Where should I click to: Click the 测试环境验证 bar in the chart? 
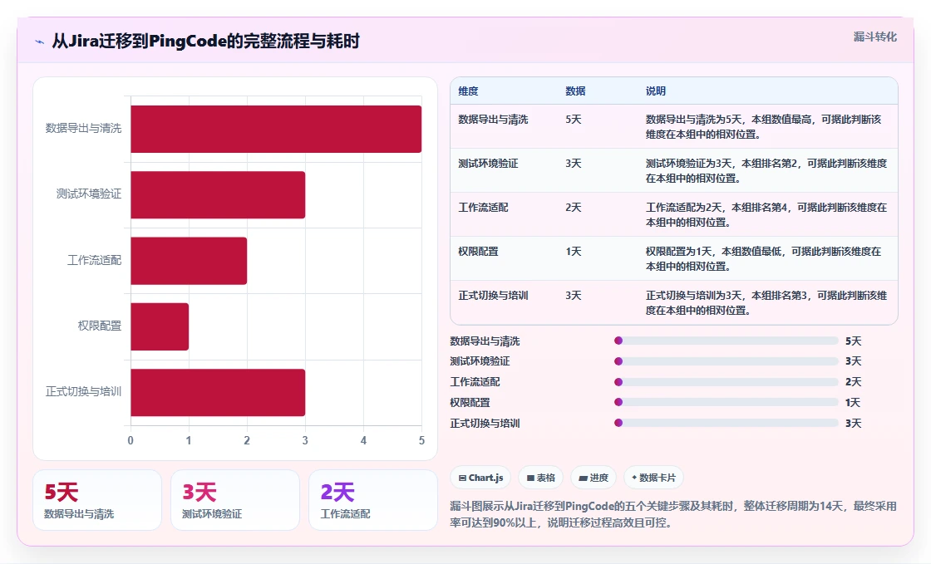pyautogui.click(x=218, y=194)
